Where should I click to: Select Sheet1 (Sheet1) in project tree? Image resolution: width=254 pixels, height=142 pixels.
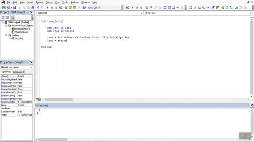(x=23, y=29)
